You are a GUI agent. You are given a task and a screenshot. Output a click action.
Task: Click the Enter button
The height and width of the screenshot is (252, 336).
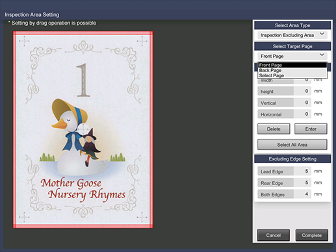(x=311, y=129)
